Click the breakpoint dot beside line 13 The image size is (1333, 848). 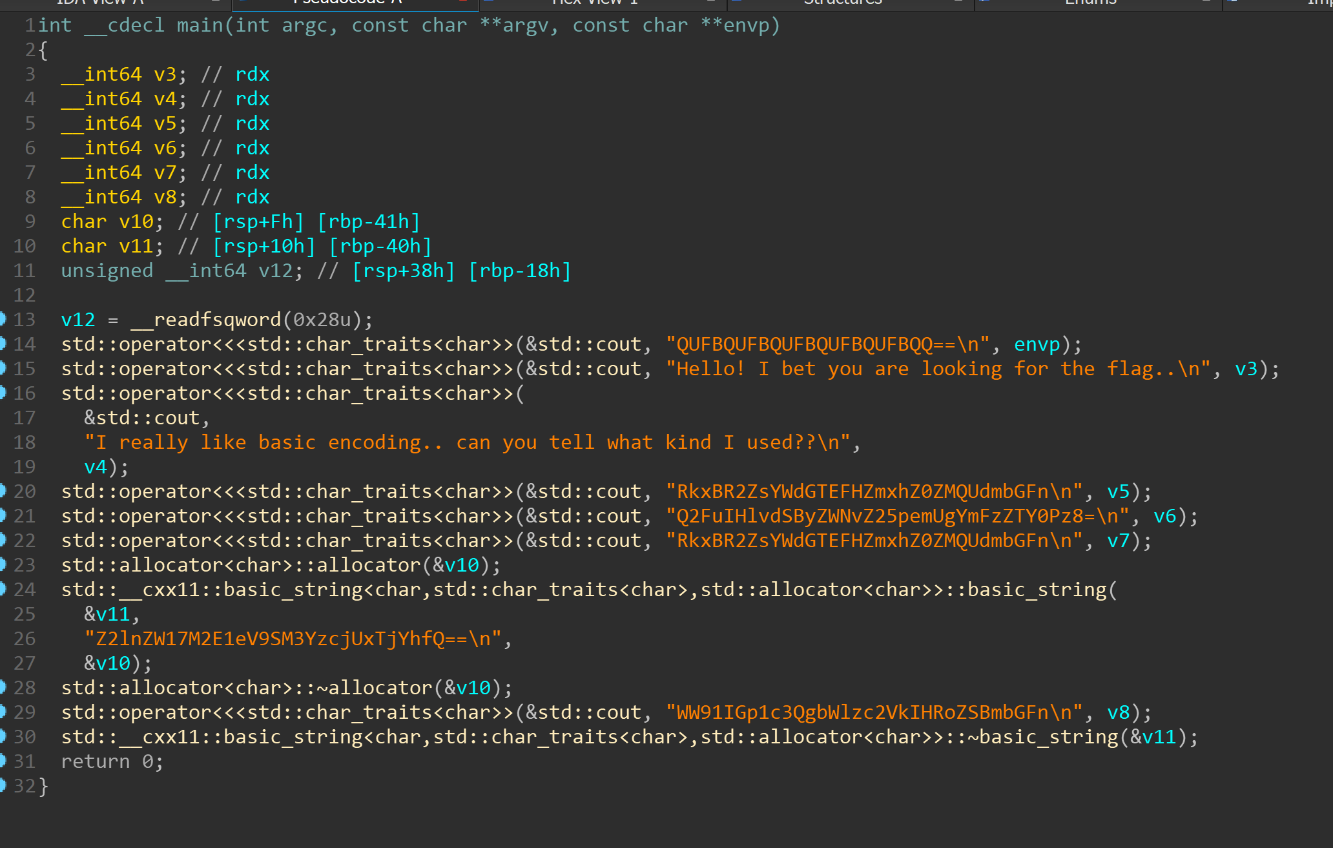coord(2,319)
